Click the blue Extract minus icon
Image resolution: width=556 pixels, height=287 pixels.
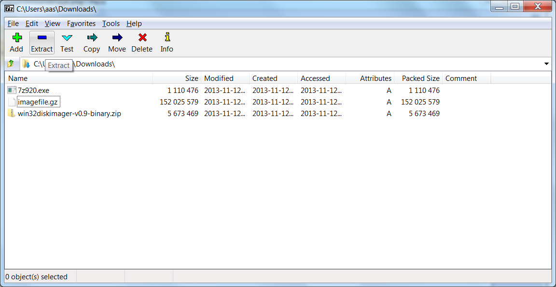(42, 38)
